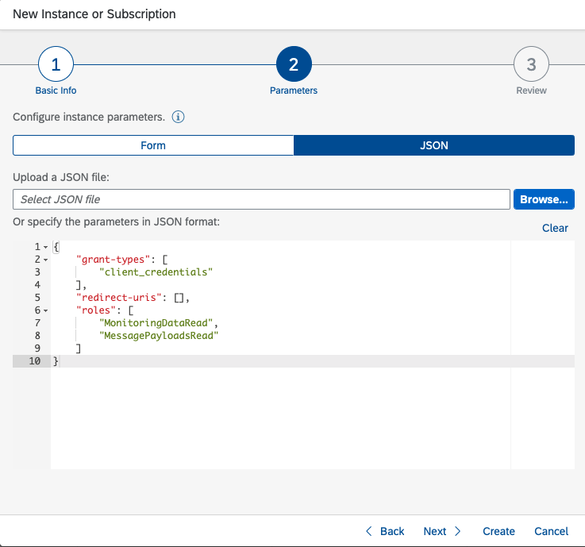
Task: Go to step 1 Basic Info circle
Action: click(56, 65)
